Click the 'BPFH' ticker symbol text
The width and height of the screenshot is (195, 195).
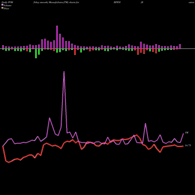pyautogui.click(x=117, y=2)
